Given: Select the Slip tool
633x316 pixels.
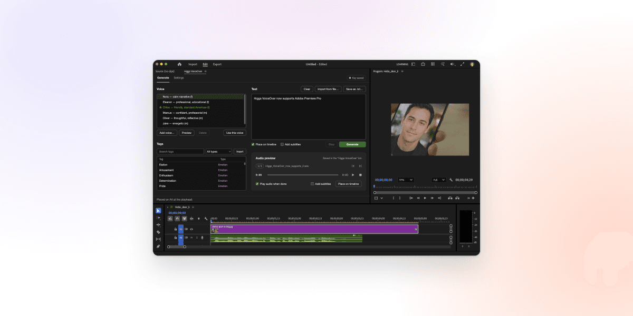Looking at the screenshot, I should point(158,239).
